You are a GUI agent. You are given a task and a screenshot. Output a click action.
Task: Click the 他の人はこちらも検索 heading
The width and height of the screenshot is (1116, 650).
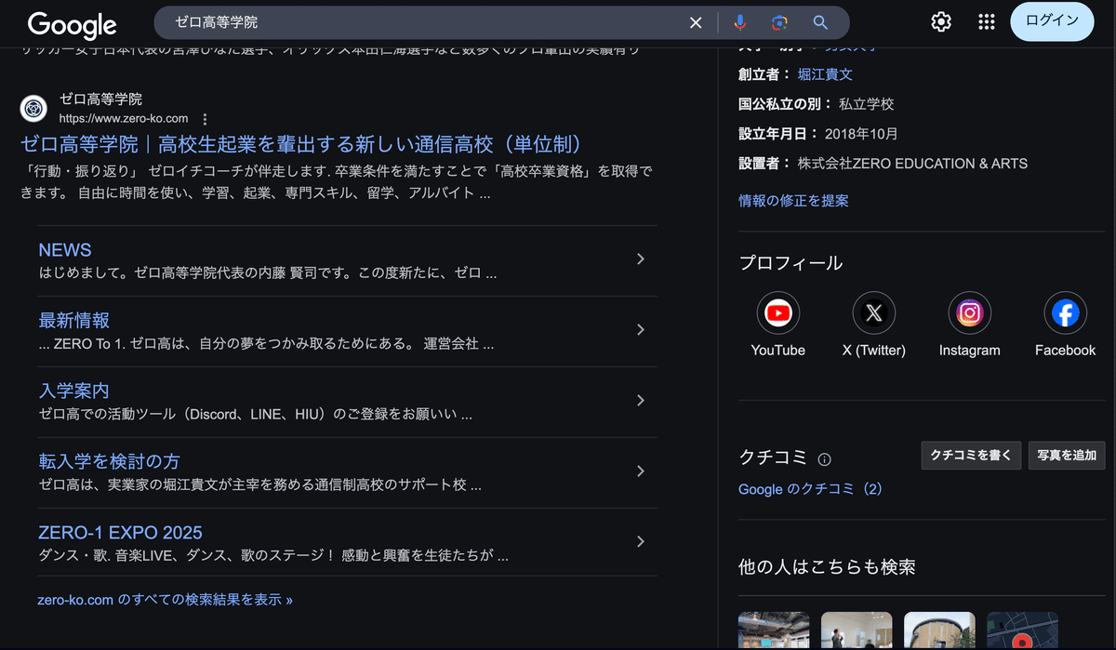[828, 566]
